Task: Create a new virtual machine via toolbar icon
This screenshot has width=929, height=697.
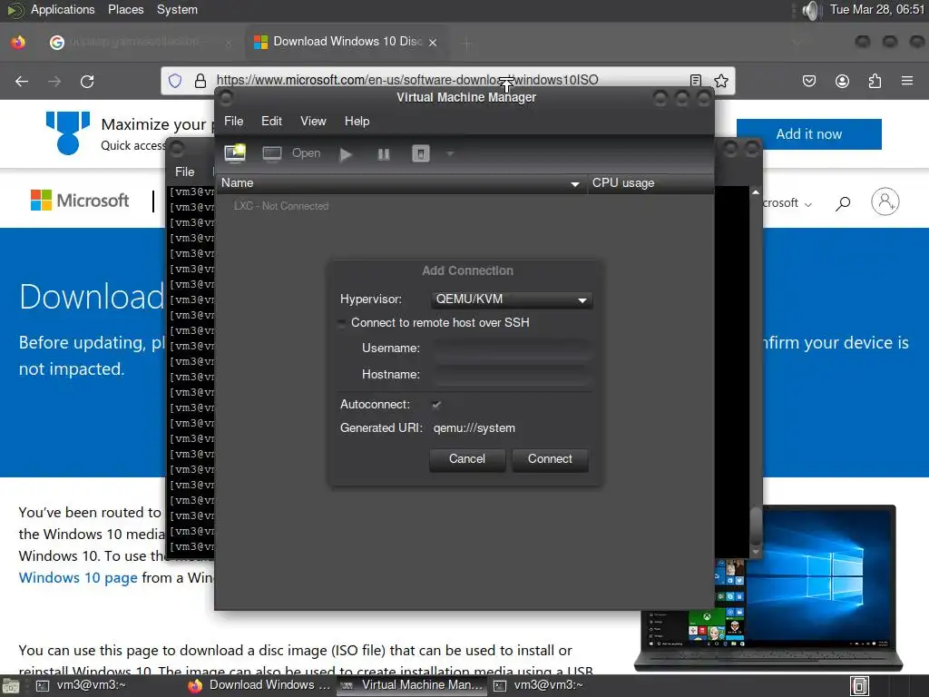Action: pos(235,153)
